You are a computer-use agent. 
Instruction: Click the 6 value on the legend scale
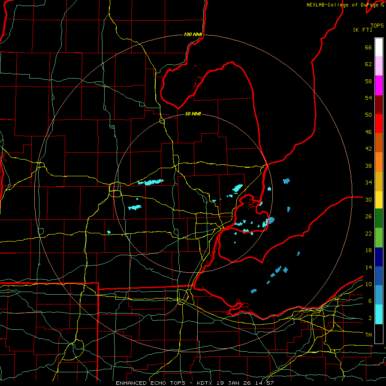(x=370, y=301)
